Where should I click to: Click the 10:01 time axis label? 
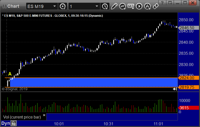pos(59,124)
